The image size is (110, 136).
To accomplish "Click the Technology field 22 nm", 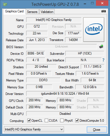I will [x=37, y=33].
